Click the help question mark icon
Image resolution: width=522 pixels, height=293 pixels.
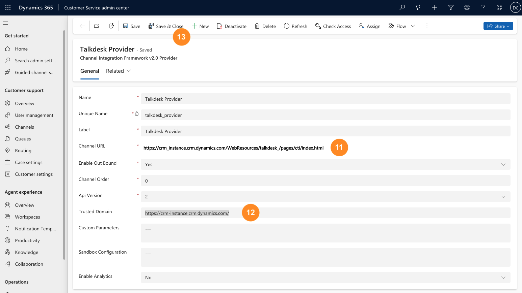click(483, 7)
